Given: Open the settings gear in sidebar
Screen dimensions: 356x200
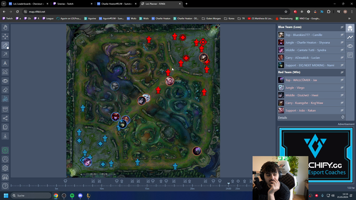Looking at the screenshot, I should [x=5, y=168].
